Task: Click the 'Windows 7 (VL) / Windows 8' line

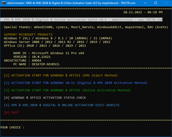Action: [58, 38]
